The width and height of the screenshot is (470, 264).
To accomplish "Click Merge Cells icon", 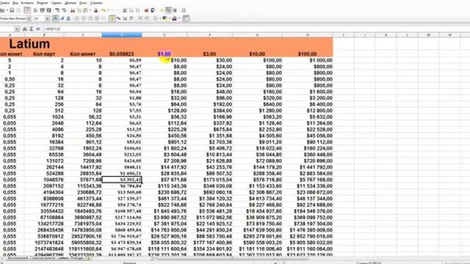I will [104, 18].
